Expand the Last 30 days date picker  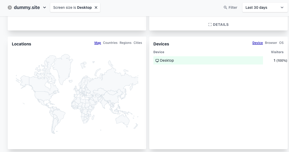pyautogui.click(x=265, y=7)
